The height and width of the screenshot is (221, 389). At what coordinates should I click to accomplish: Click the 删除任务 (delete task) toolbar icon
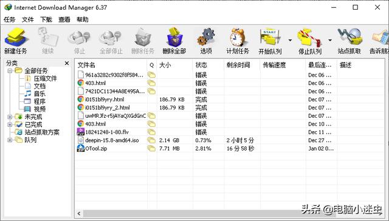(143, 41)
